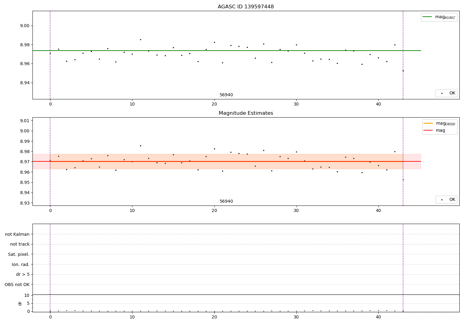Click the 8.96 y-tick in the AGASC plot
The height and width of the screenshot is (324, 464).
click(24, 64)
